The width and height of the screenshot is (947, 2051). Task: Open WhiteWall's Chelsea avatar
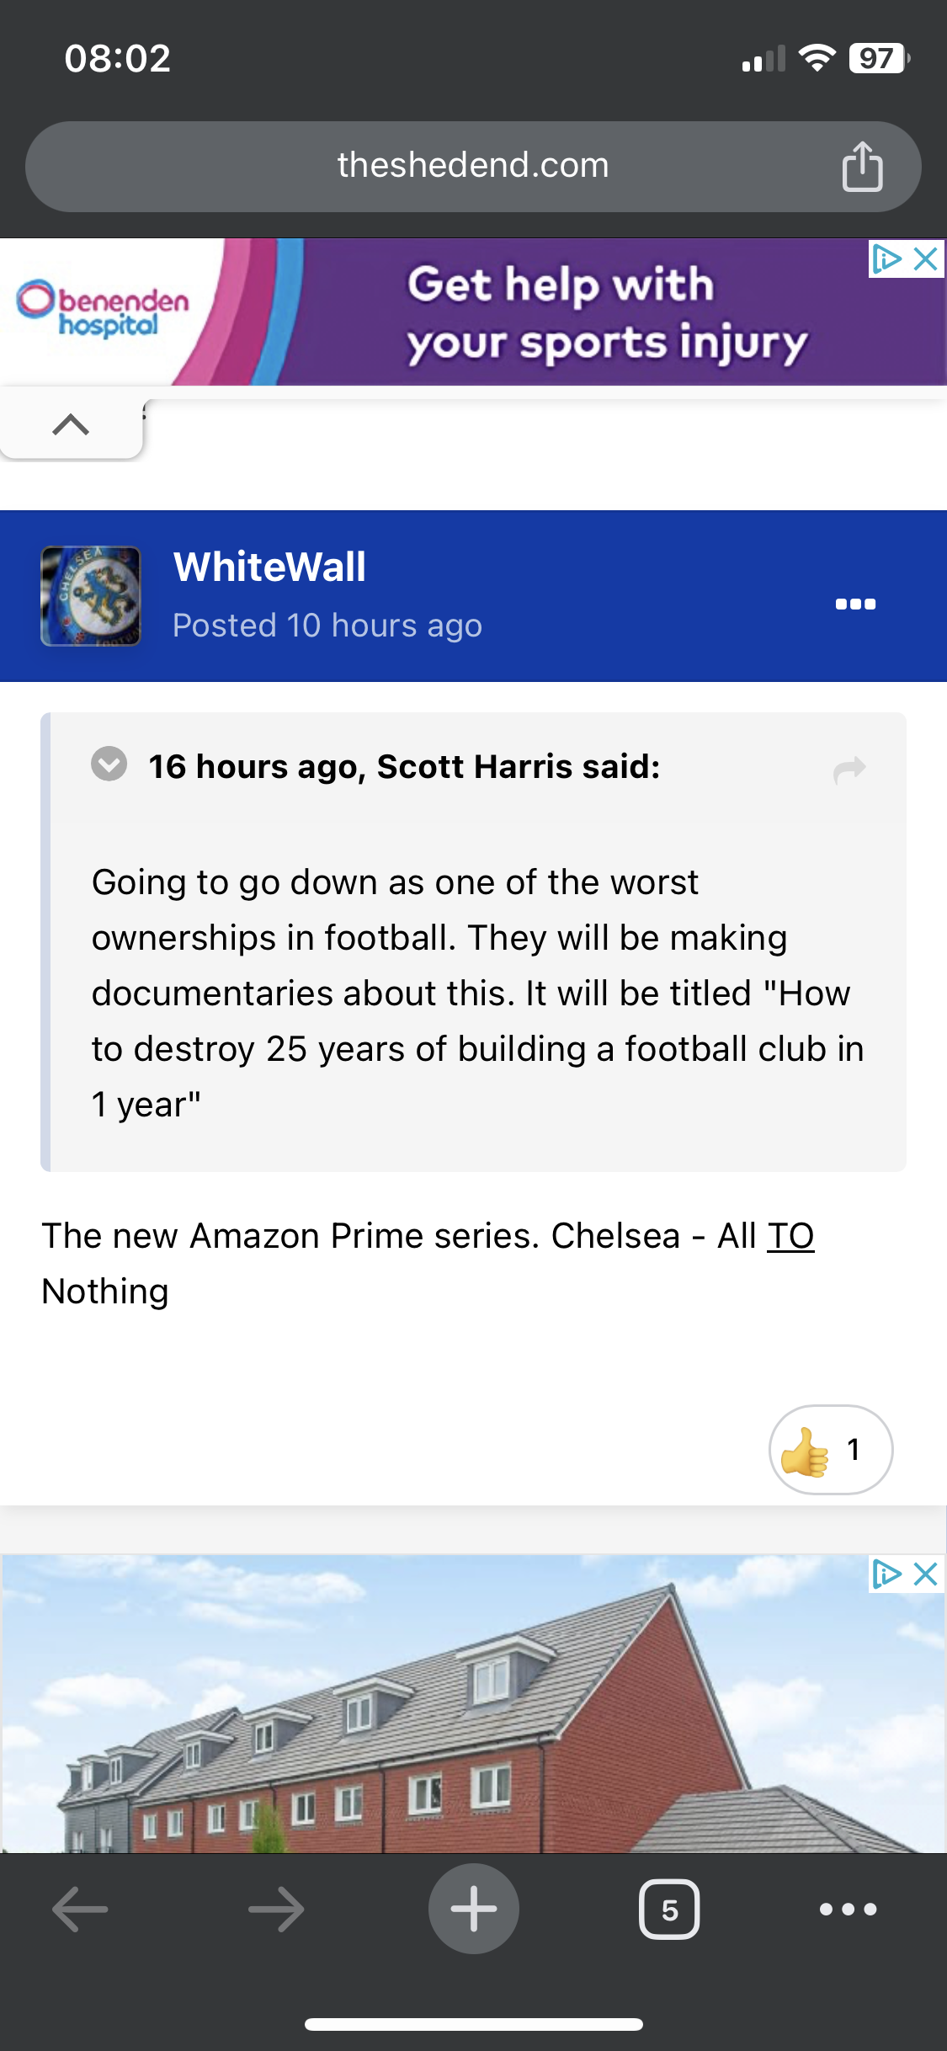coord(91,596)
